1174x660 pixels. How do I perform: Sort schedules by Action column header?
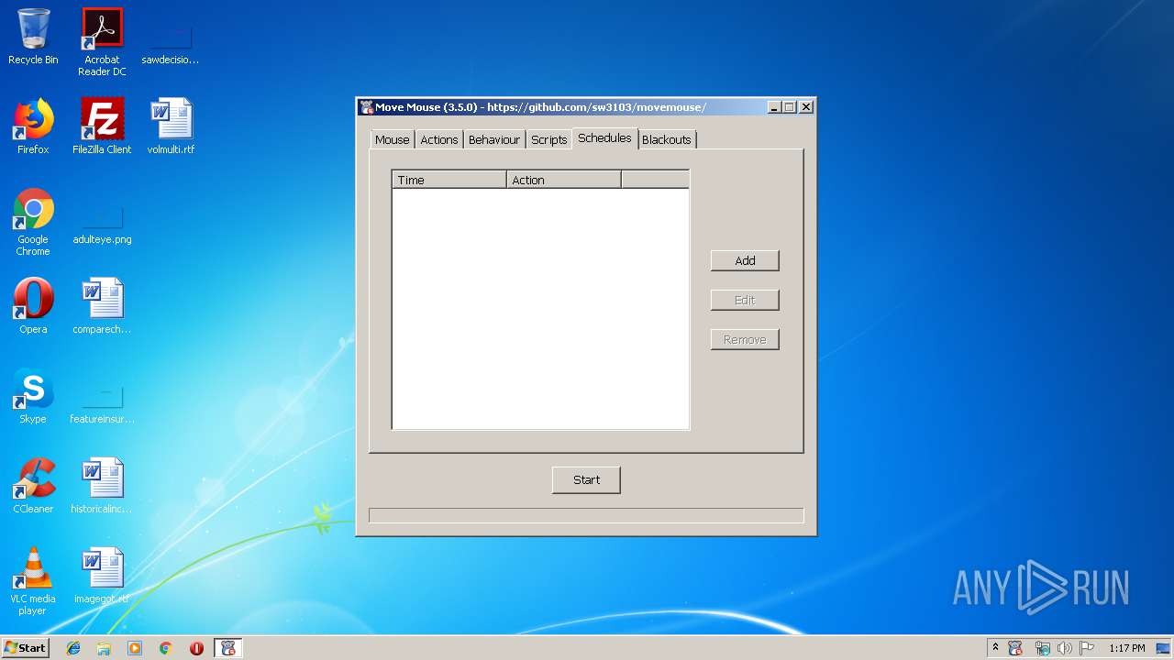564,180
